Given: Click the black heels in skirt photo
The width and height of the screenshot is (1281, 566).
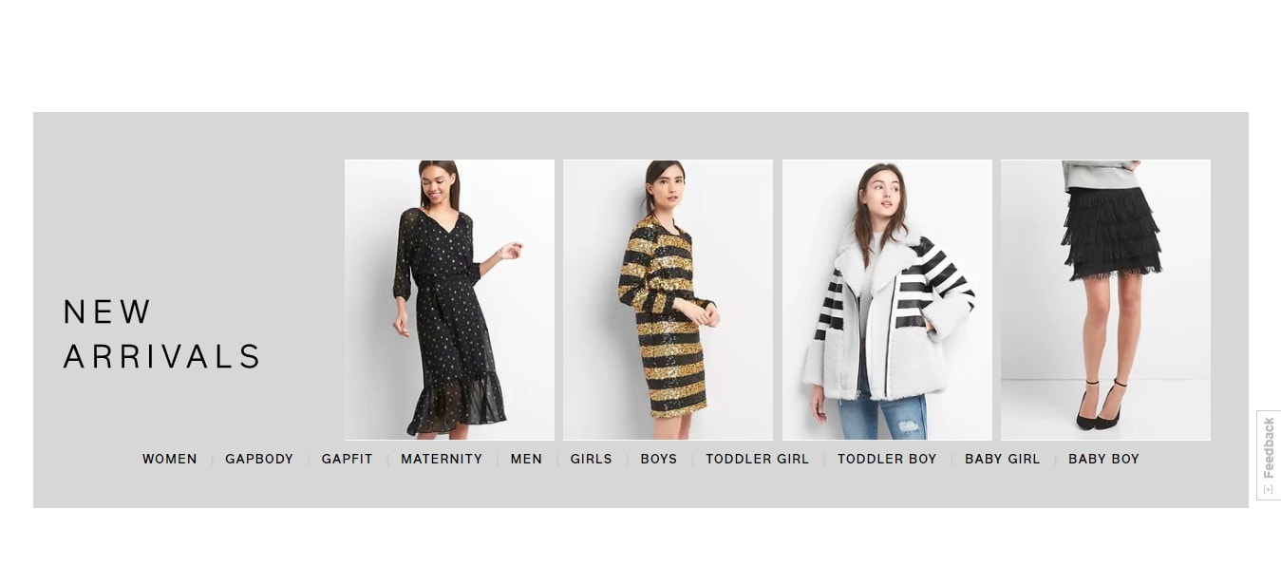Looking at the screenshot, I should [1101, 406].
